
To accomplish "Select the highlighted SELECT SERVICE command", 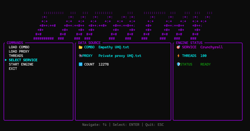I will click(x=23, y=60).
